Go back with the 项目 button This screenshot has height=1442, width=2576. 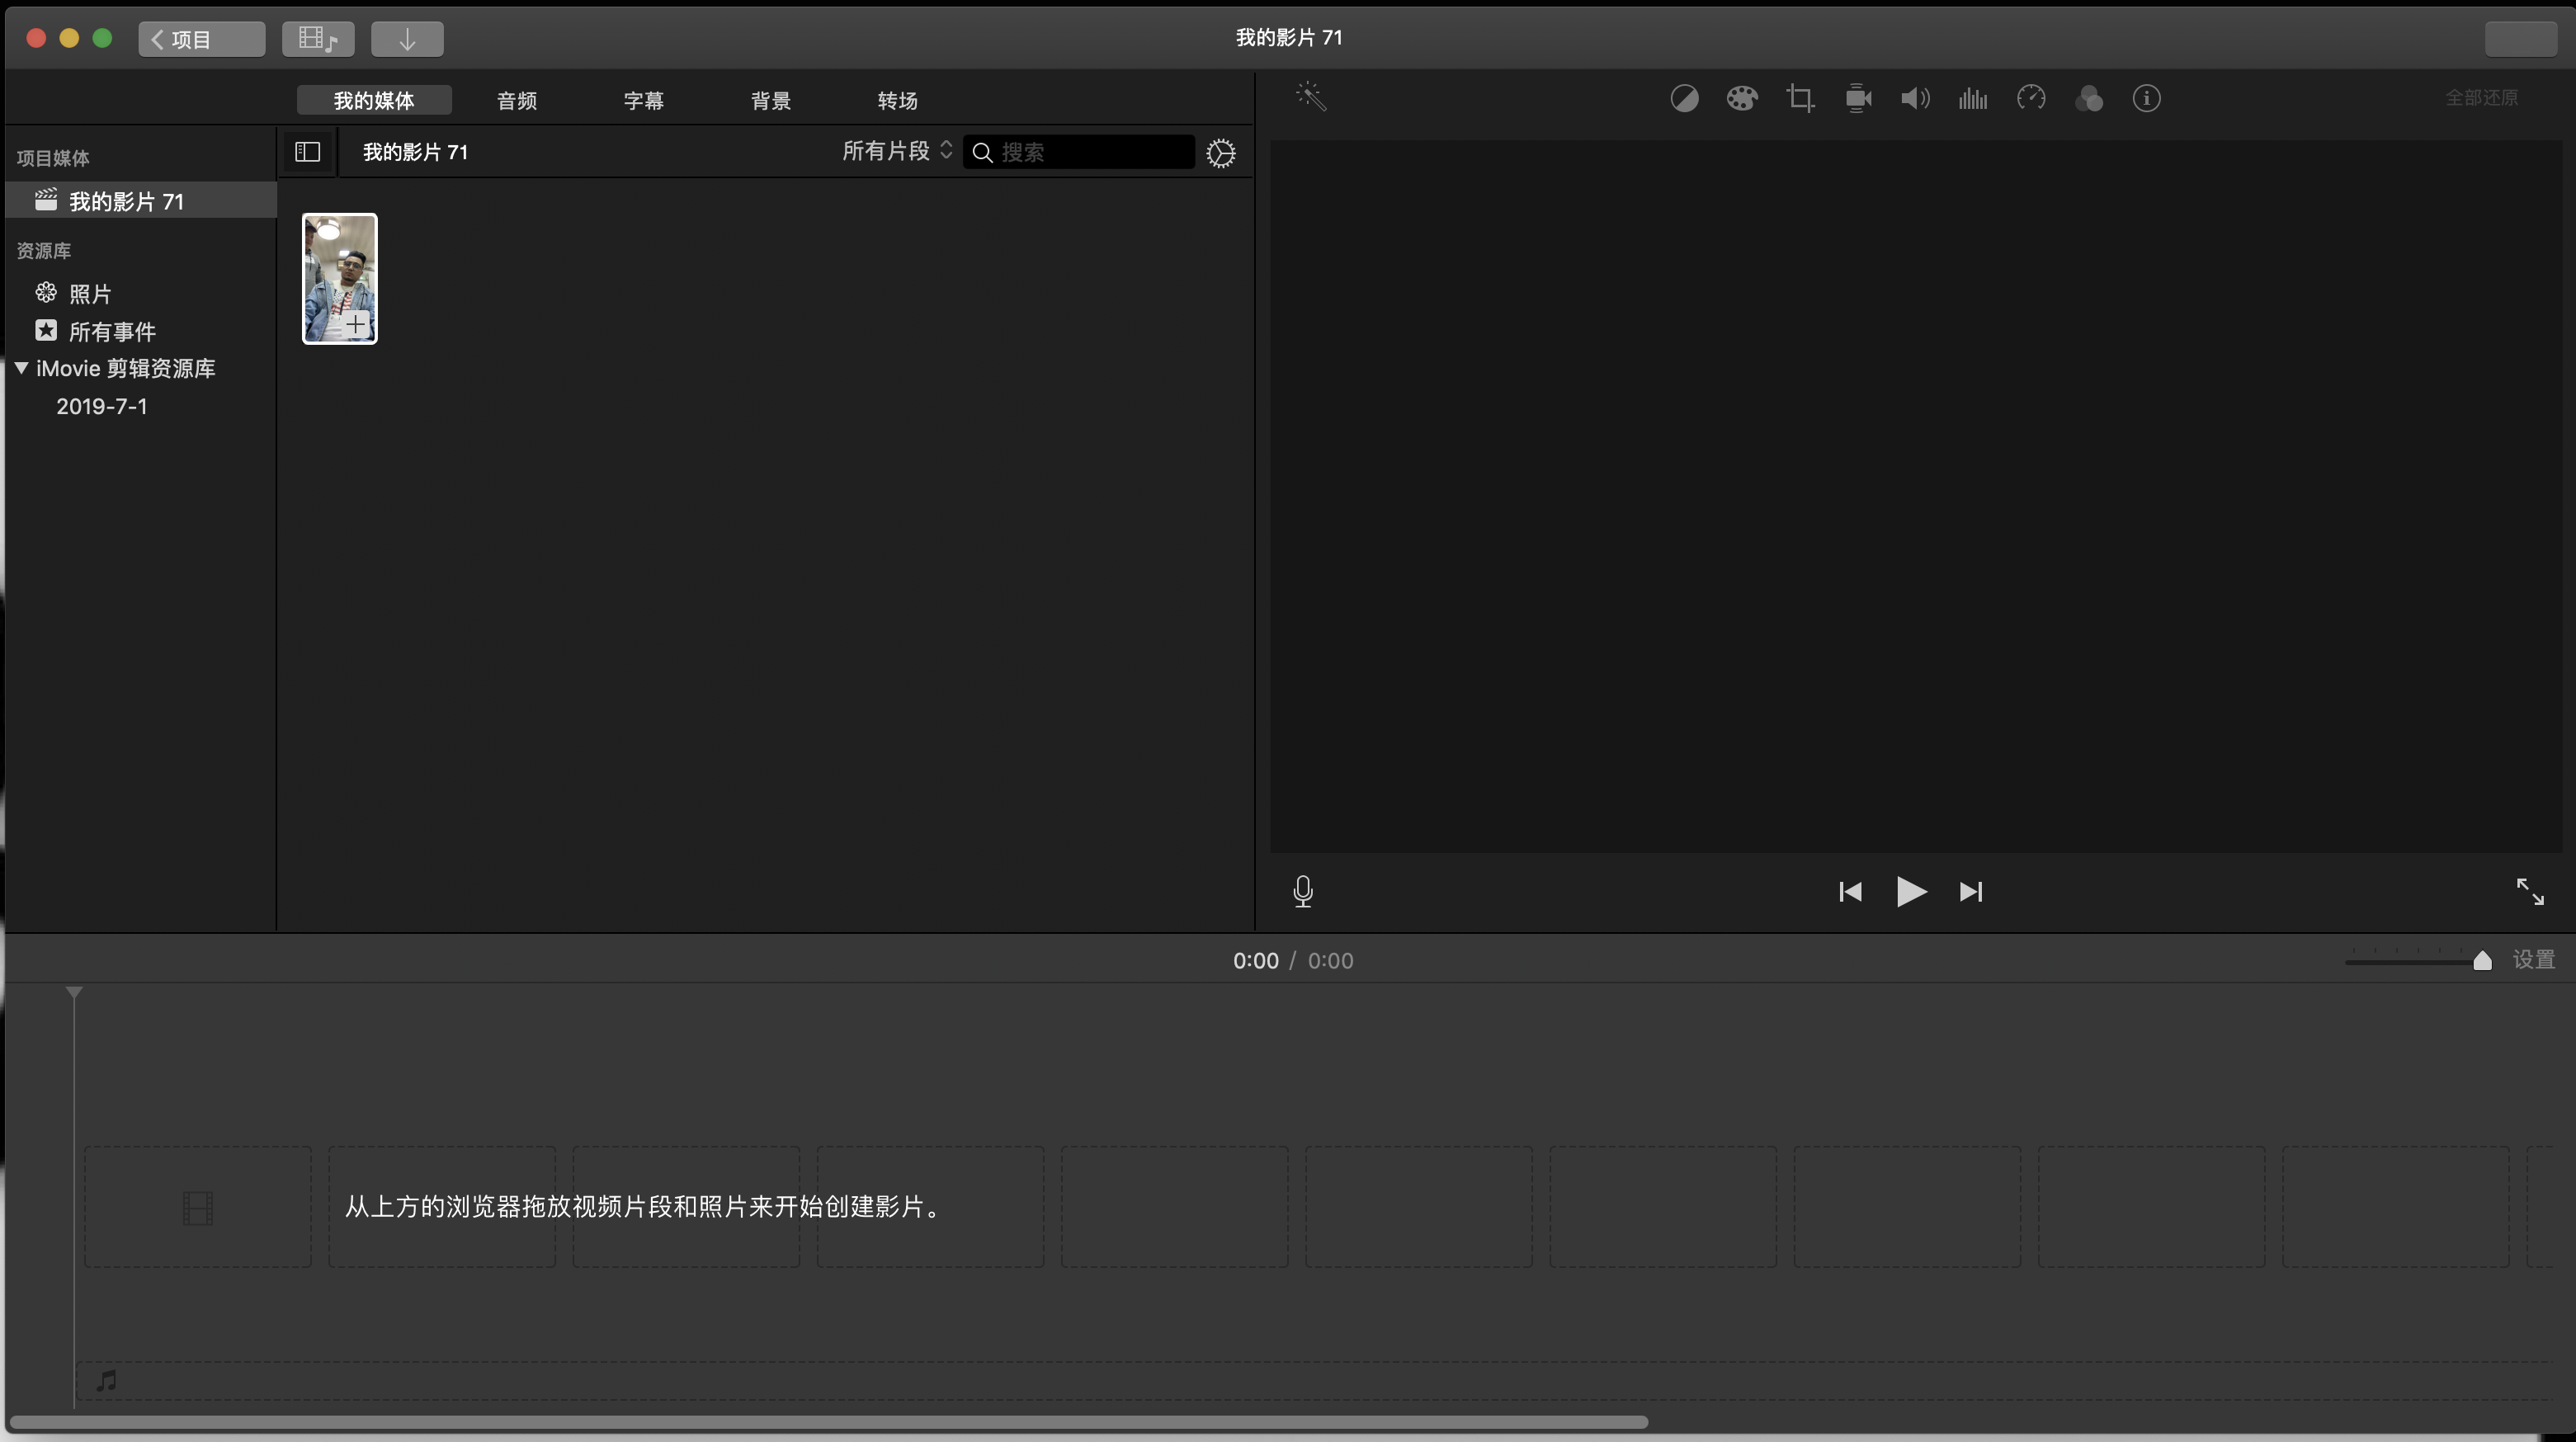click(x=201, y=39)
